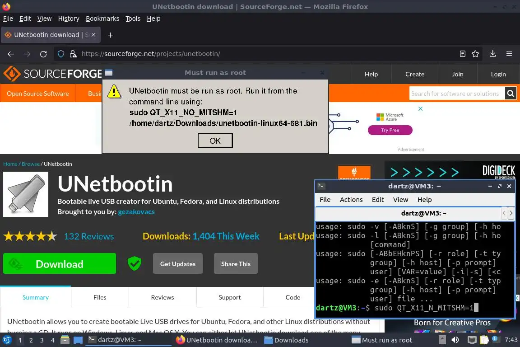Open the terminal Actions menu

point(351,200)
